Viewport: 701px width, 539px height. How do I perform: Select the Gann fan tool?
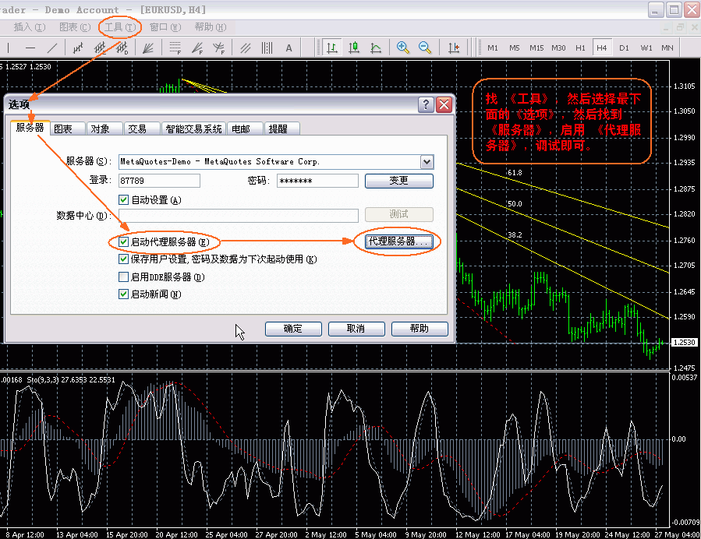coord(148,48)
